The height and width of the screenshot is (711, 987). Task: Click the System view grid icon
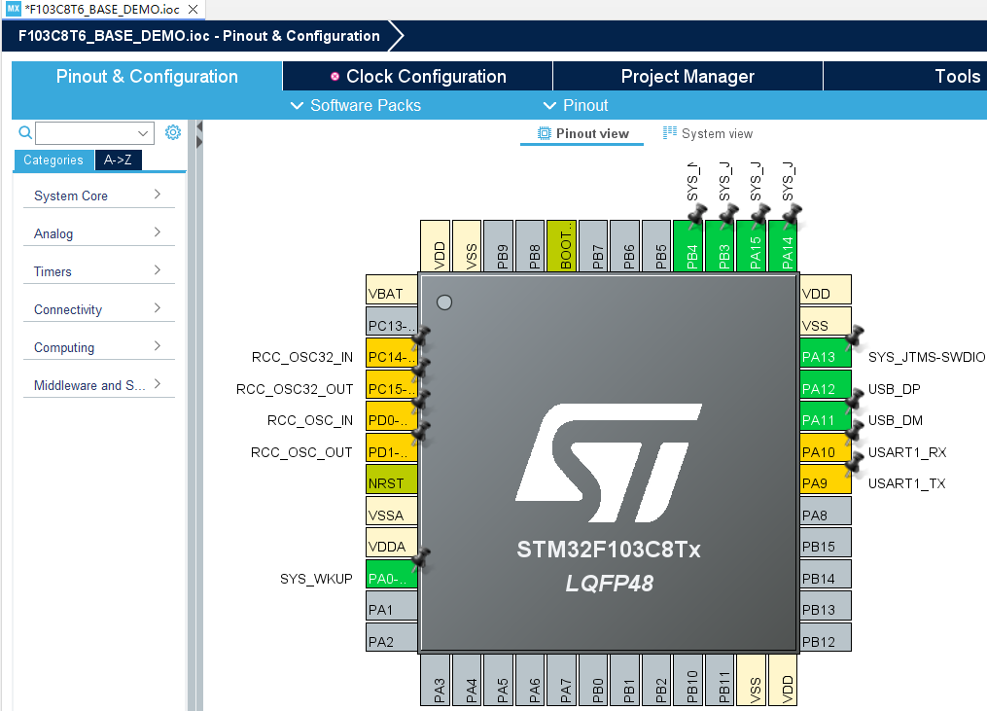pos(670,133)
